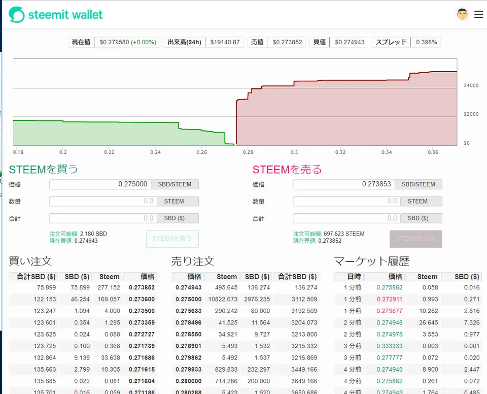This screenshot has width=487, height=394.
Task: Select sell order row priced 0.278496
Action: click(x=246, y=323)
